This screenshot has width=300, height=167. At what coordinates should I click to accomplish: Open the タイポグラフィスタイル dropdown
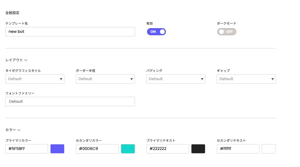[35, 79]
